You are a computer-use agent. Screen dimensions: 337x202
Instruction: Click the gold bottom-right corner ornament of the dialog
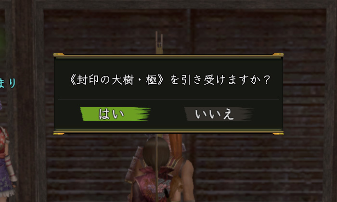pyautogui.click(x=278, y=134)
